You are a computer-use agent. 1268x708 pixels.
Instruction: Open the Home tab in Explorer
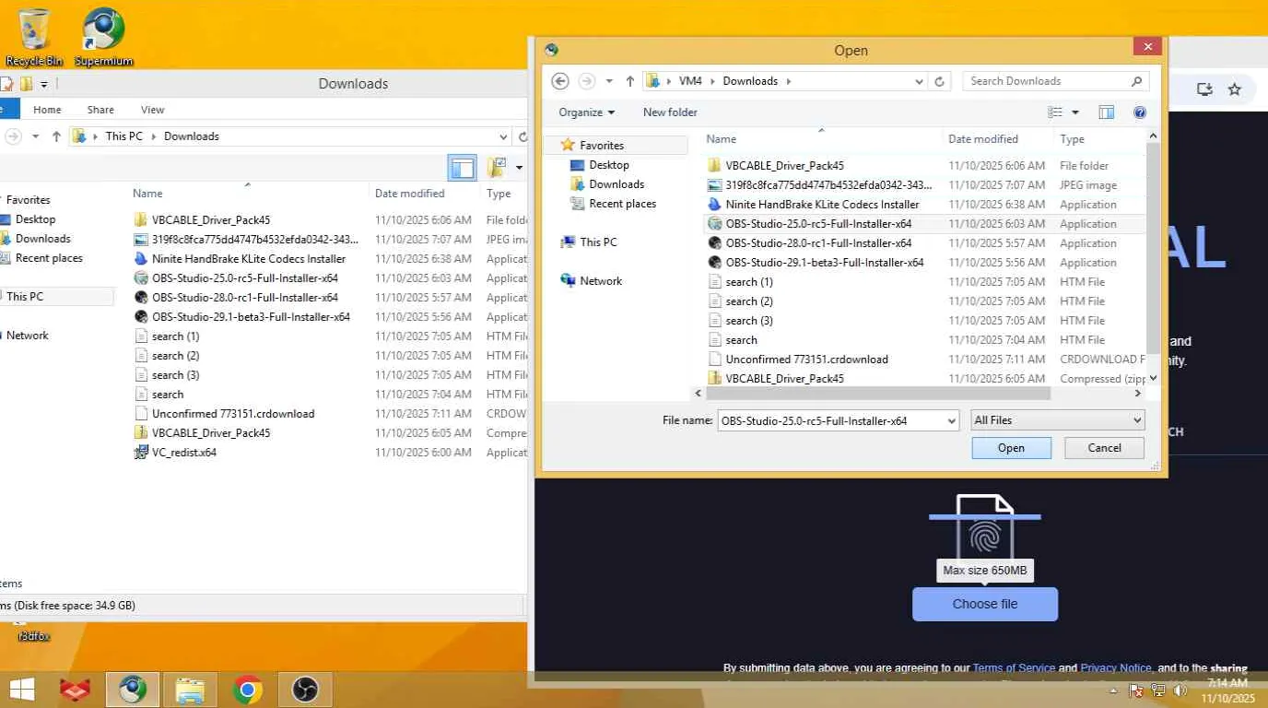47,110
